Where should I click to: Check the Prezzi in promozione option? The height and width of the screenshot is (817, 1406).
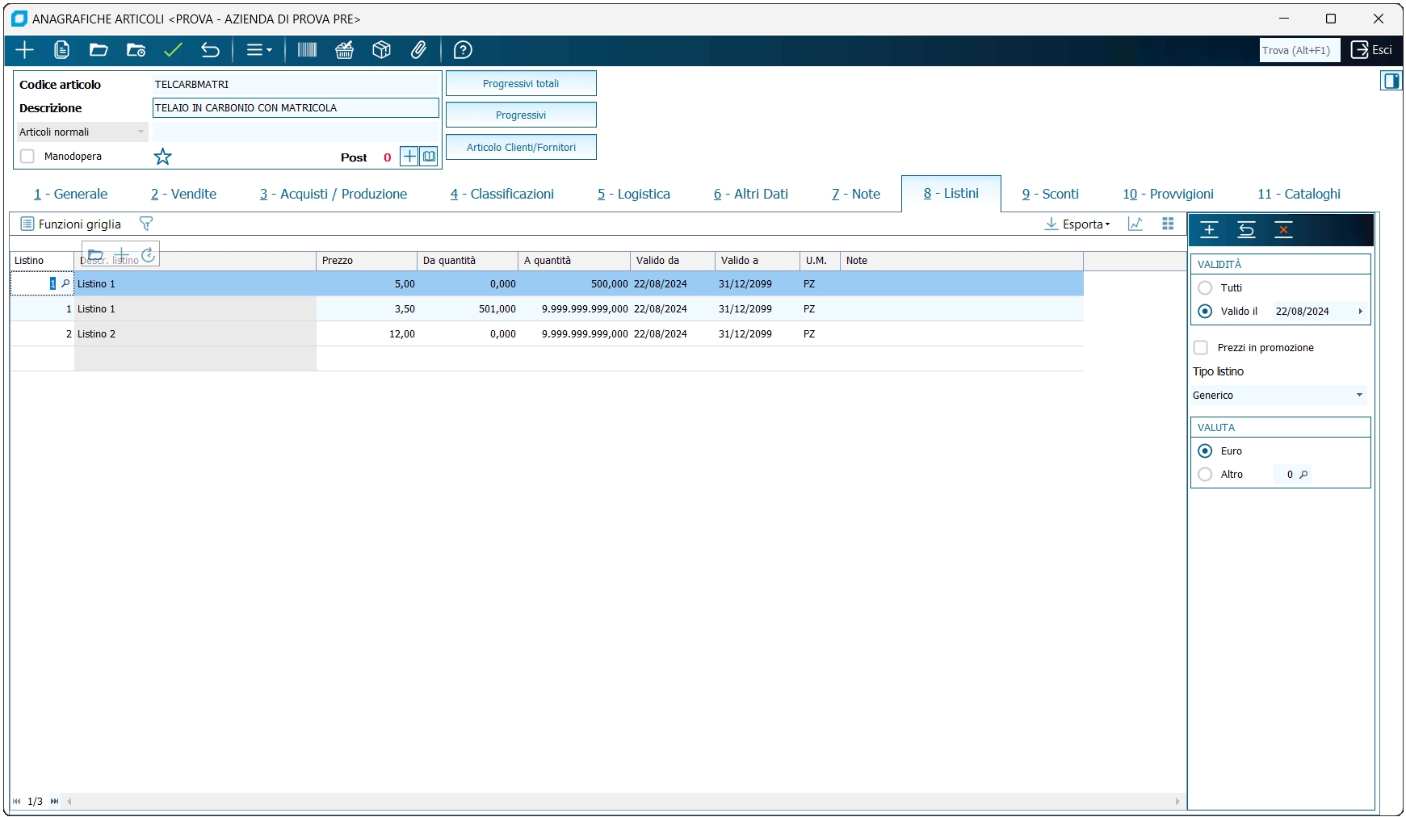click(1201, 348)
